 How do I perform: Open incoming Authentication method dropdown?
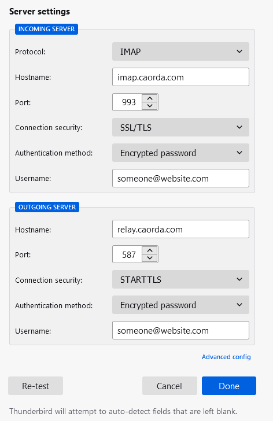180,153
